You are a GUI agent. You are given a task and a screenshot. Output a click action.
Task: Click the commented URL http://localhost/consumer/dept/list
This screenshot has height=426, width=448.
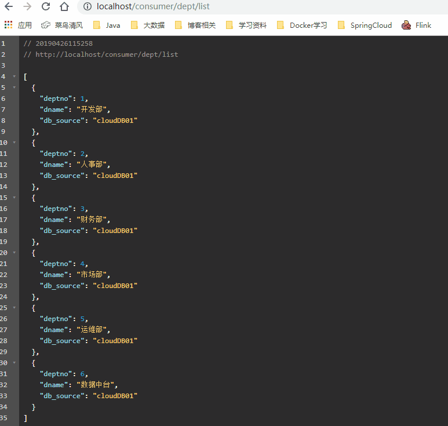click(107, 54)
